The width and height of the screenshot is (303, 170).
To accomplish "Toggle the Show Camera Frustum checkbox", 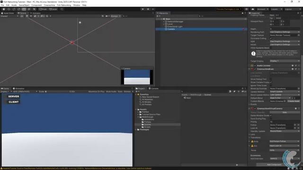I will point(271,82).
